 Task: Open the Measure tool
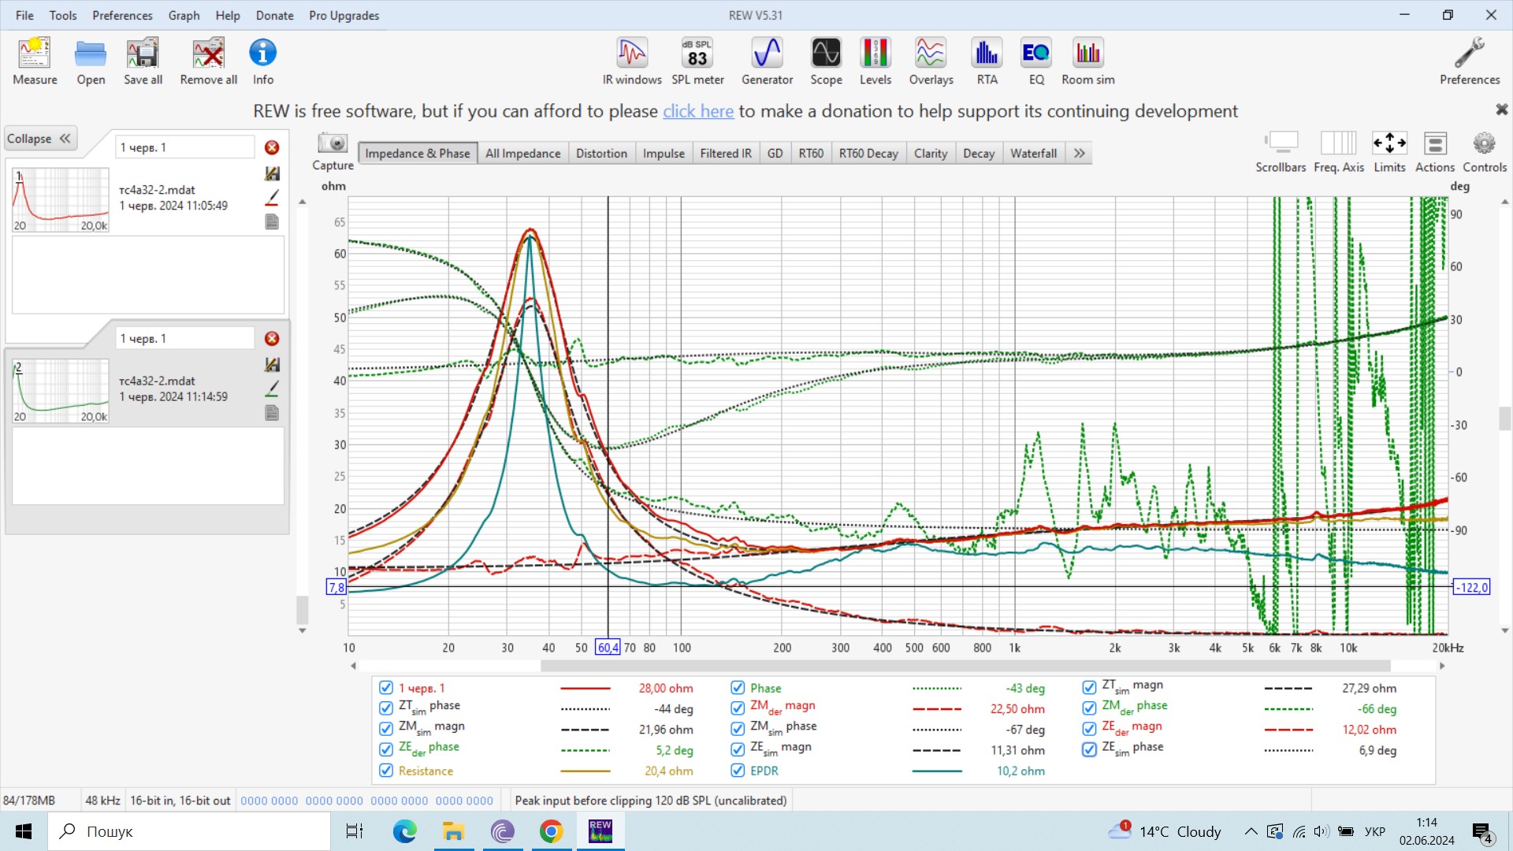tap(35, 61)
